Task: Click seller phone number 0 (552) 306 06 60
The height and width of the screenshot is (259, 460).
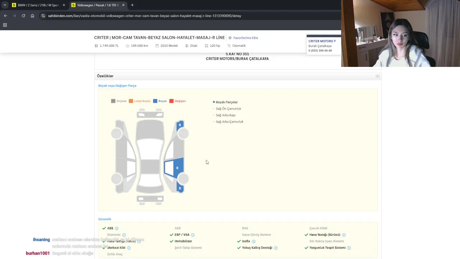Action: tap(320, 51)
